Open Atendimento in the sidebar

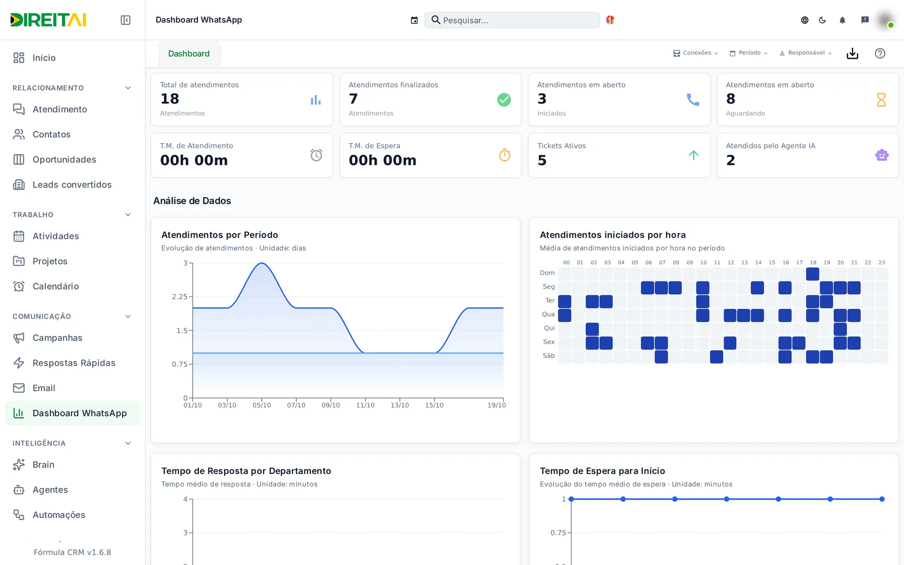point(73,109)
